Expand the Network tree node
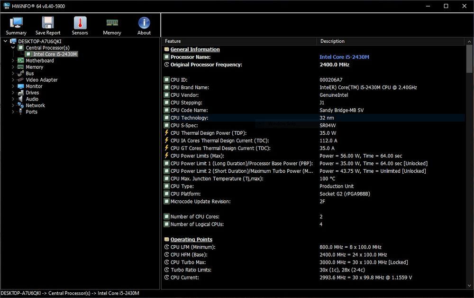The image size is (474, 298). pos(13,105)
